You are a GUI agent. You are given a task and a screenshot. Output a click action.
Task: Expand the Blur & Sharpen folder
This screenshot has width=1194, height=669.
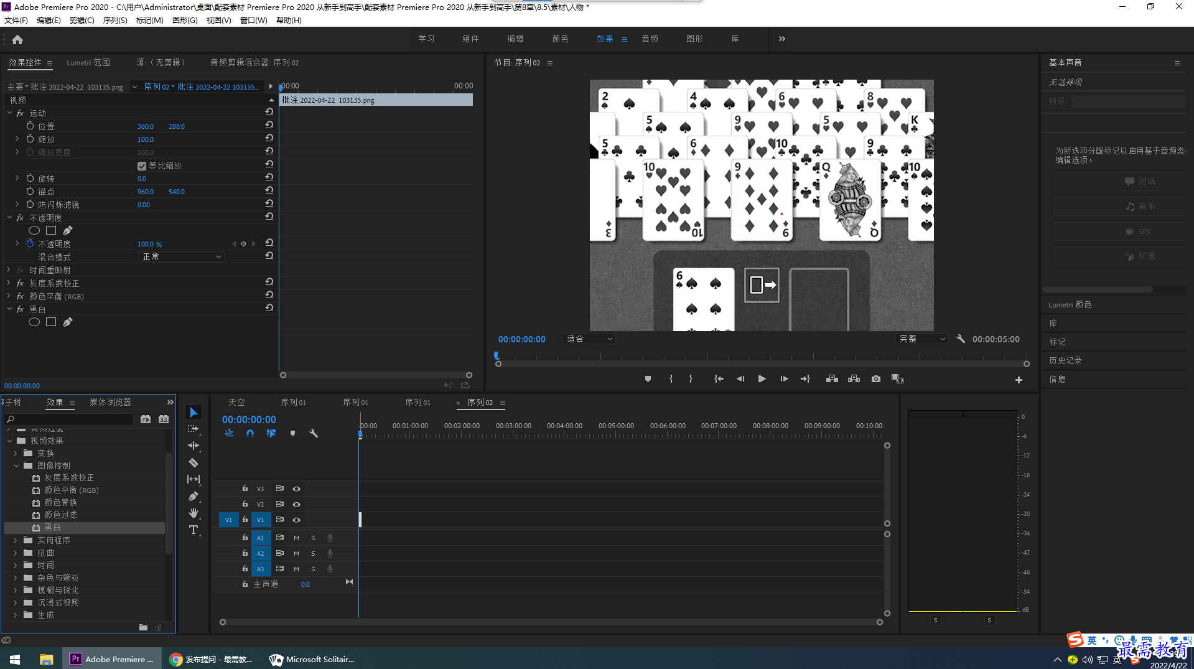(x=16, y=590)
